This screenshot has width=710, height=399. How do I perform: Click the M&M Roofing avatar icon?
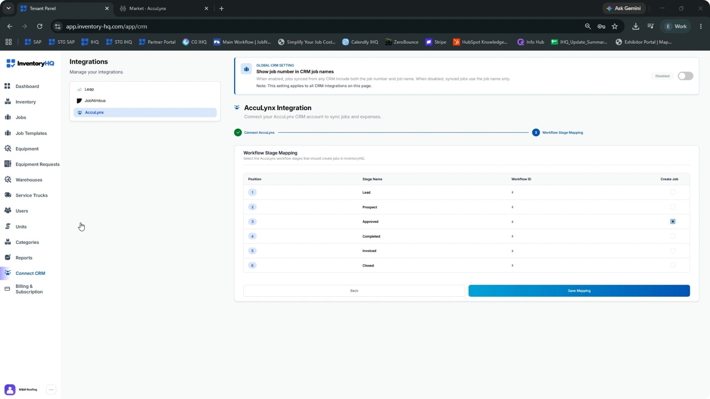(10, 389)
